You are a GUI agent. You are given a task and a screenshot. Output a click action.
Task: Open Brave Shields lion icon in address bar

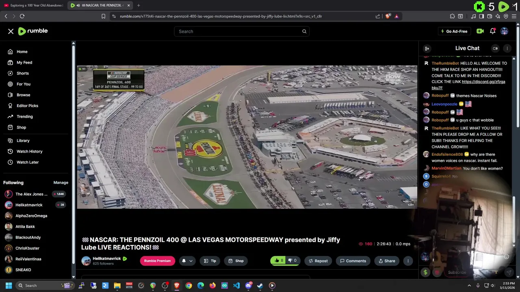click(388, 16)
